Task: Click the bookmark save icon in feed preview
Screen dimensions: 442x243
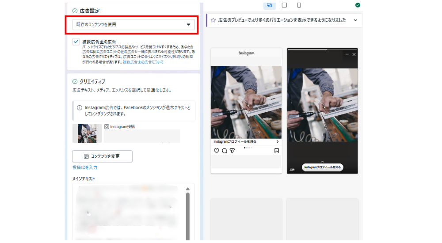Action: (277, 151)
